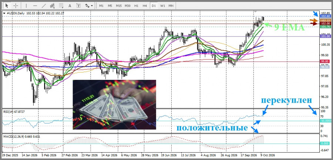This screenshot has width=333, height=160.
Task: Switch chart to M1 timeframe
Action: pyautogui.click(x=101, y=6)
